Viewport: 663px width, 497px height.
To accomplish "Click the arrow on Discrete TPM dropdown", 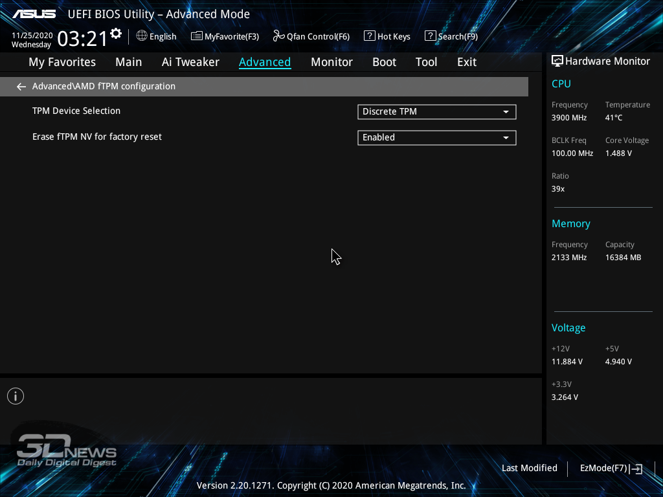I will click(506, 112).
